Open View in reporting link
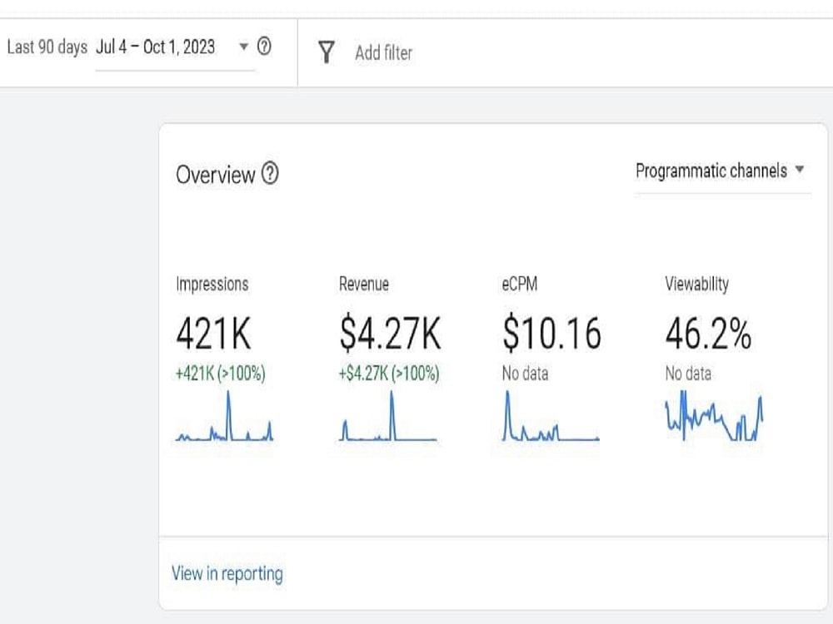 click(x=227, y=573)
